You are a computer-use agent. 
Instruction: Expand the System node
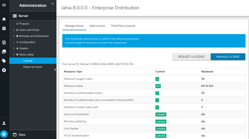point(14,48)
